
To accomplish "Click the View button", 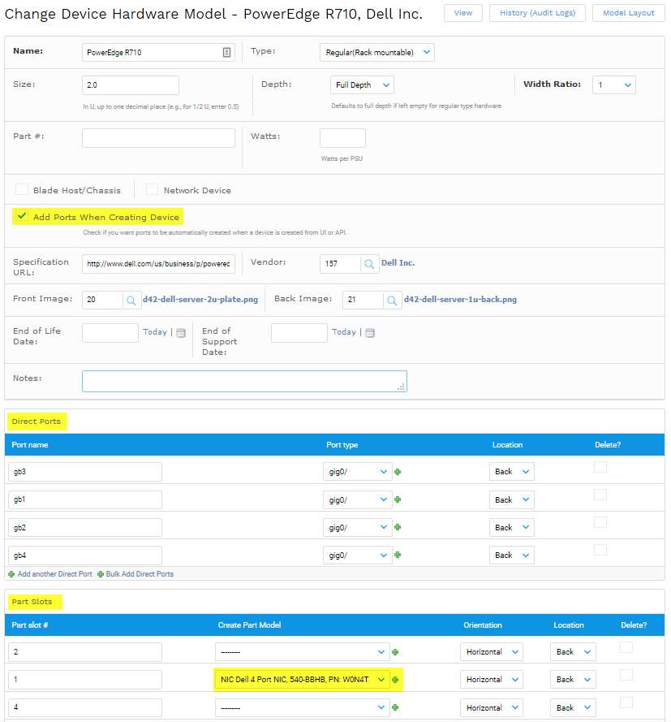I will 463,13.
